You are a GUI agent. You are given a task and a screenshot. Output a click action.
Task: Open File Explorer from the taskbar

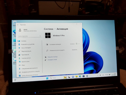[77, 77]
